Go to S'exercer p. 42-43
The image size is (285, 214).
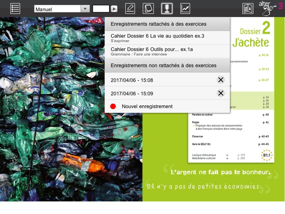[x=230, y=136]
